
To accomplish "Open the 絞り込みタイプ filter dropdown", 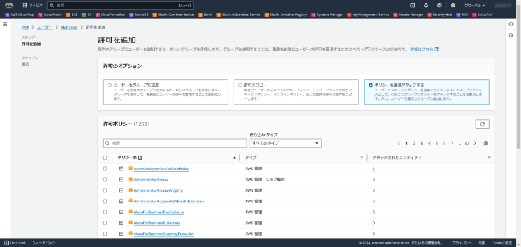I will click(286, 143).
